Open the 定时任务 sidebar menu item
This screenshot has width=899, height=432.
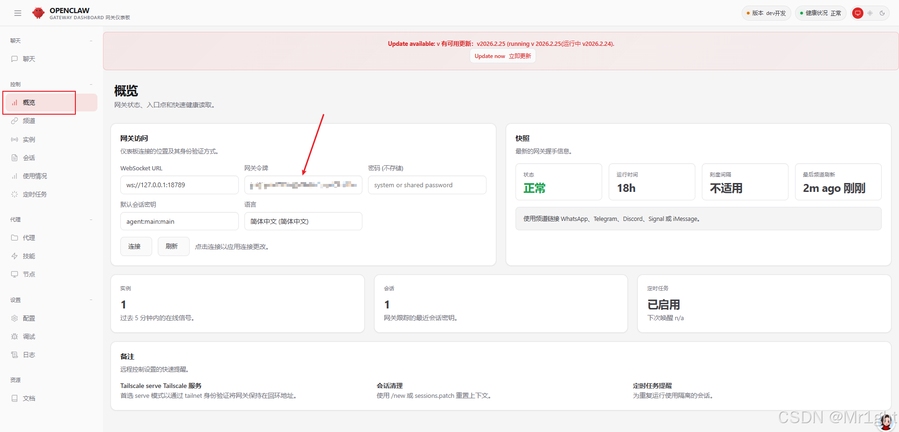pyautogui.click(x=52, y=194)
